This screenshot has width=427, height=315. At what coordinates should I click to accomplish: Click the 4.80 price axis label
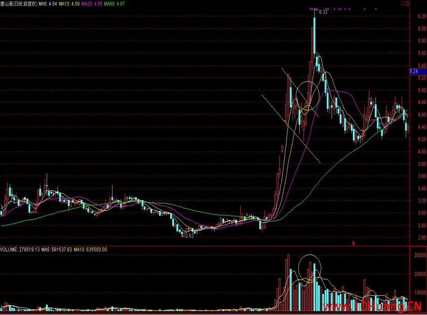point(422,102)
